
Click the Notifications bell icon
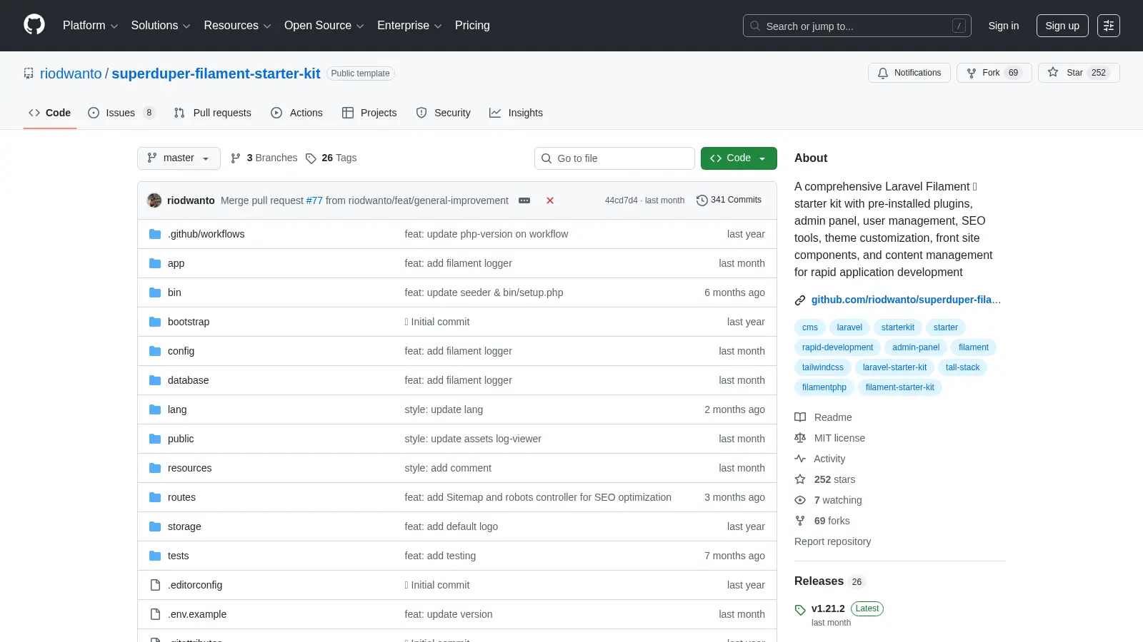click(x=883, y=73)
